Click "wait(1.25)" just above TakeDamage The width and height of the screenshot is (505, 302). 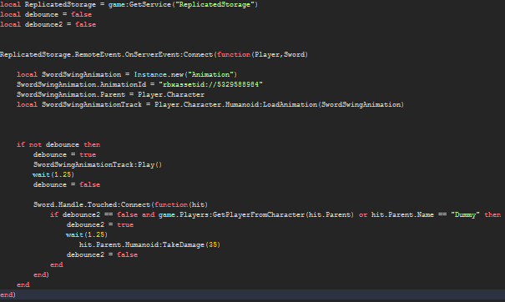pyautogui.click(x=87, y=234)
